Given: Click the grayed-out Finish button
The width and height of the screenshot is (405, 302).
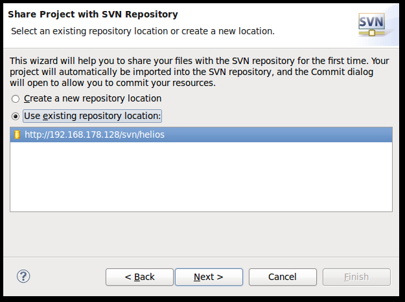Looking at the screenshot, I should pos(356,277).
